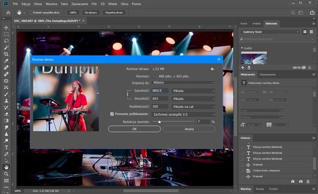Switch Biblioteki panel to grid view
Screen dimensions: 318x194
305,32
